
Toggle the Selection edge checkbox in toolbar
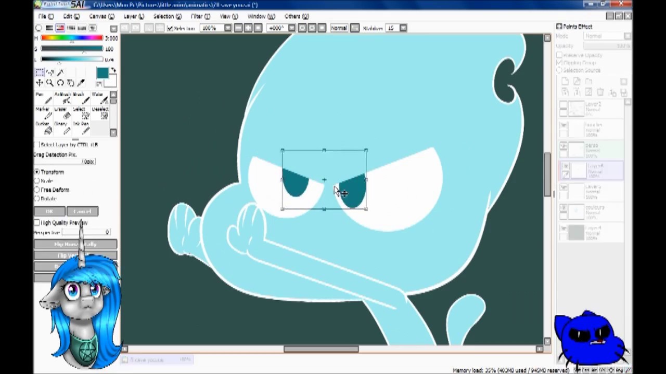tap(170, 28)
